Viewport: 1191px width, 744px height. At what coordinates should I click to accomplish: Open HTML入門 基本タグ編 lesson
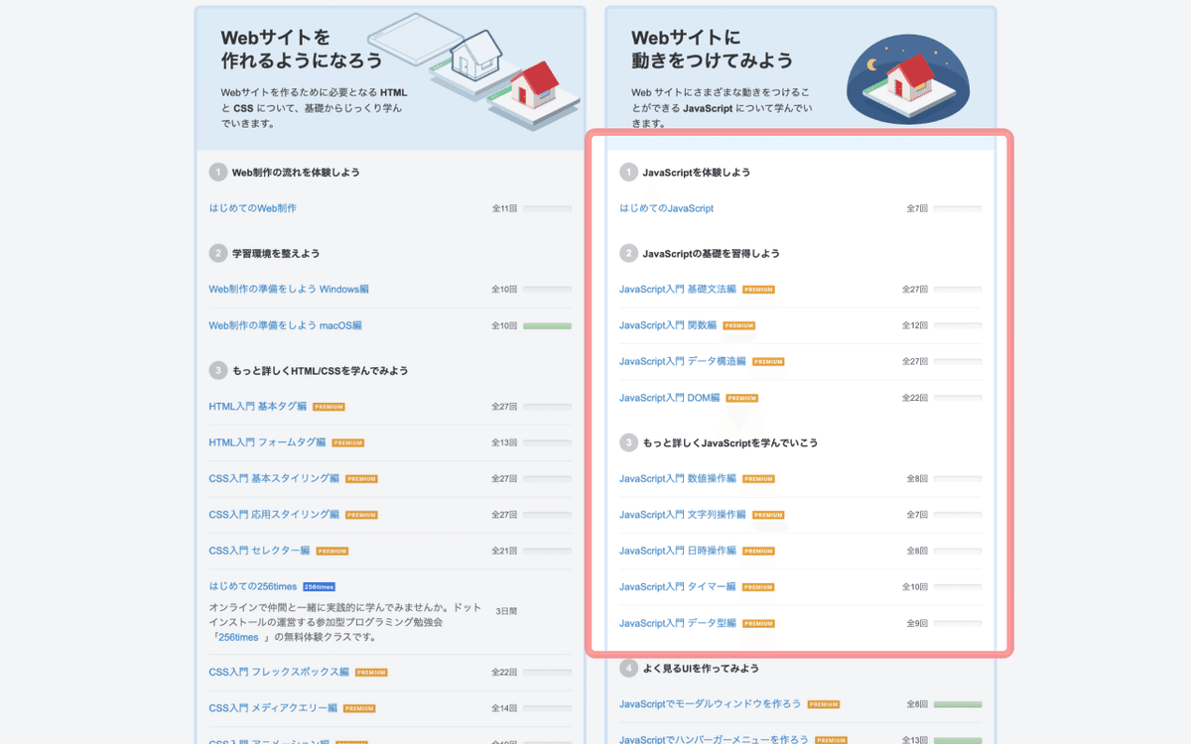(257, 407)
